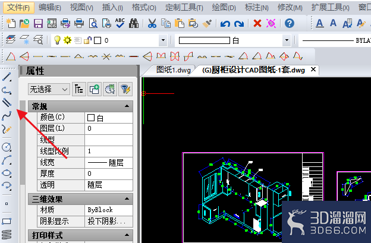Collapse the 常规 properties section

[x=127, y=106]
